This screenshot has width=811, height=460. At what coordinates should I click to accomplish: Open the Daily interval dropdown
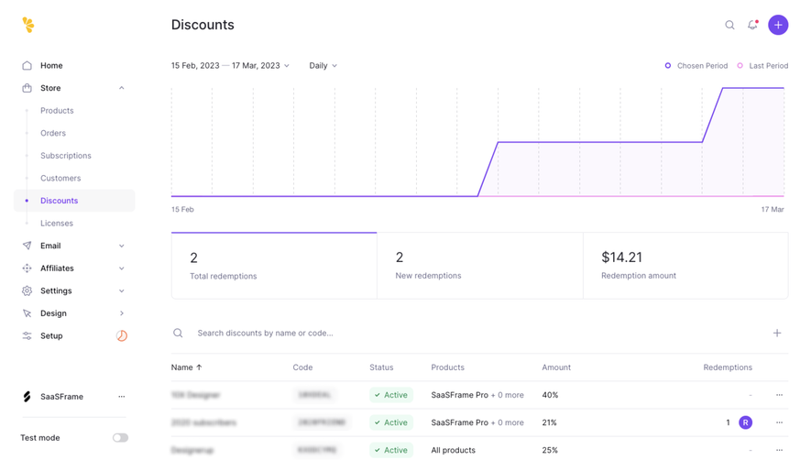(323, 66)
